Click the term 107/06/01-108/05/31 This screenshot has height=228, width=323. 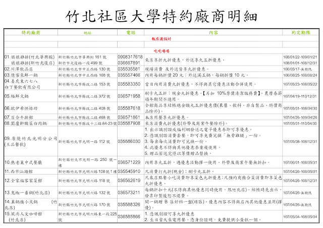(300, 162)
